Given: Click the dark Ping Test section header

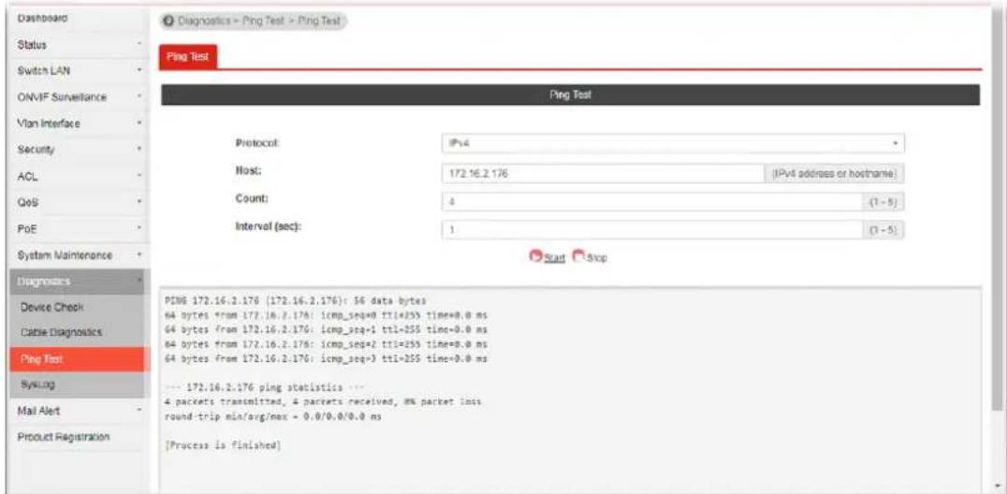Looking at the screenshot, I should click(570, 95).
